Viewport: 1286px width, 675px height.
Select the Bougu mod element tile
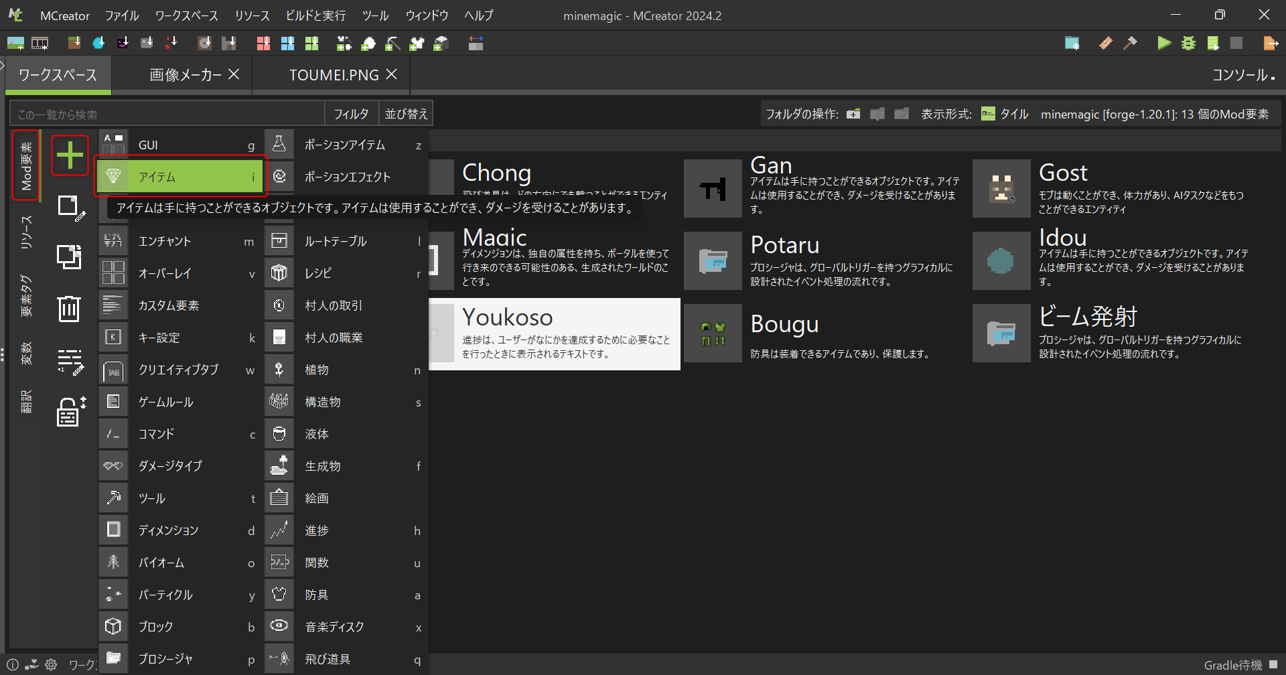click(825, 333)
